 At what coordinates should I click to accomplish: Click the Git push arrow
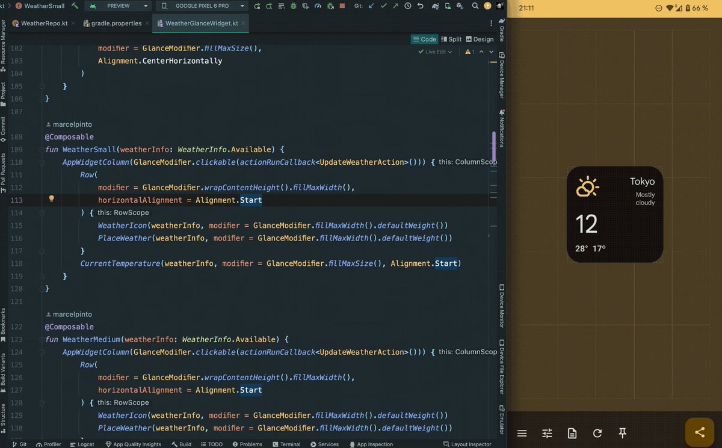395,6
